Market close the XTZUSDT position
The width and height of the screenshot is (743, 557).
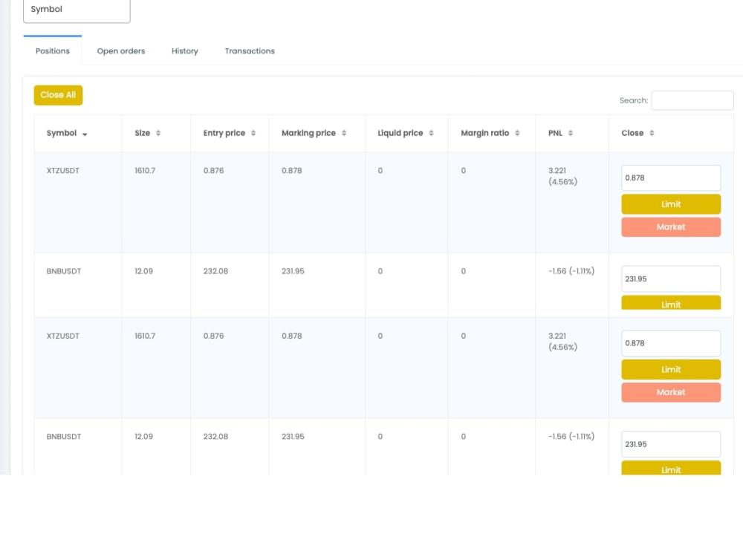click(671, 227)
